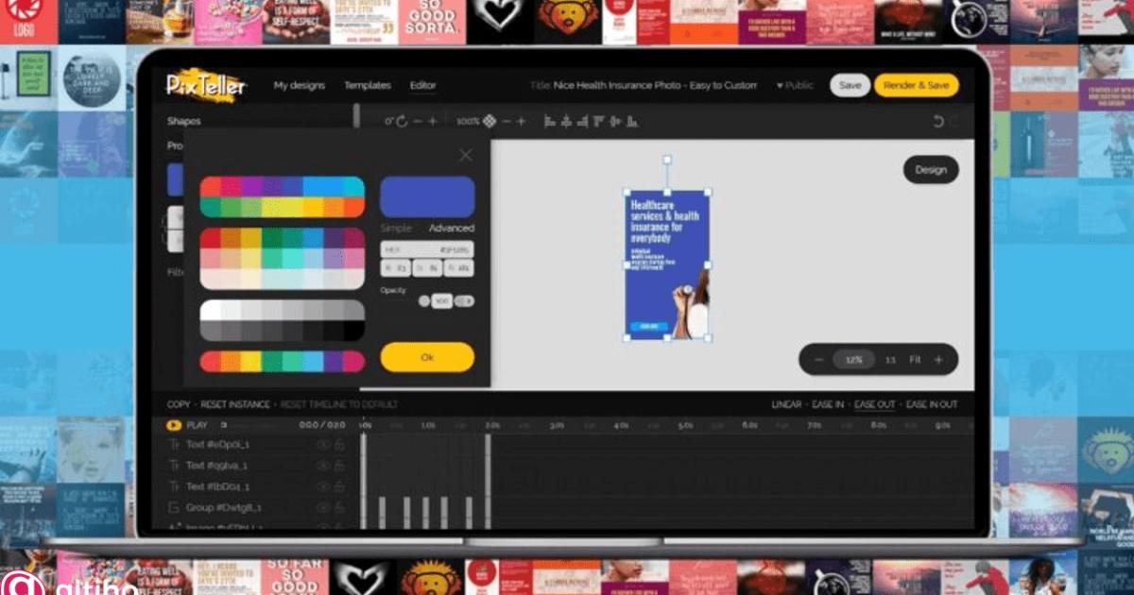This screenshot has width=1134, height=595.
Task: Click the HEX color input field
Action: click(x=427, y=250)
